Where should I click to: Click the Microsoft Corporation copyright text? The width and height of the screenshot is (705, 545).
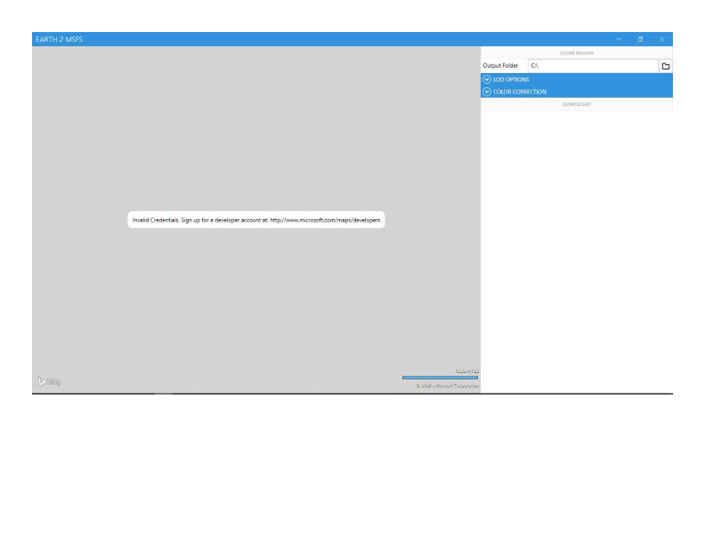tap(447, 386)
